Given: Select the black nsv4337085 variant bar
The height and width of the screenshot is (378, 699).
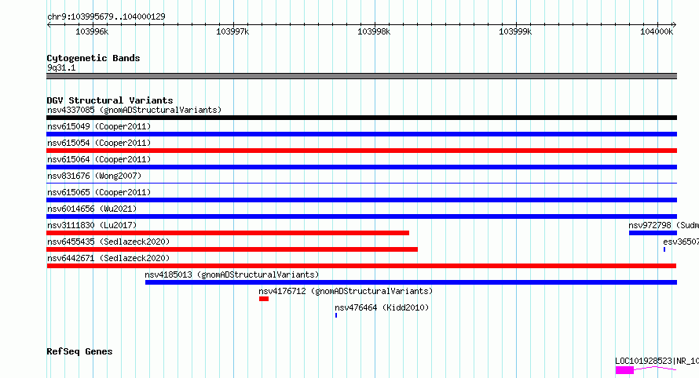Looking at the screenshot, I should tap(361, 118).
